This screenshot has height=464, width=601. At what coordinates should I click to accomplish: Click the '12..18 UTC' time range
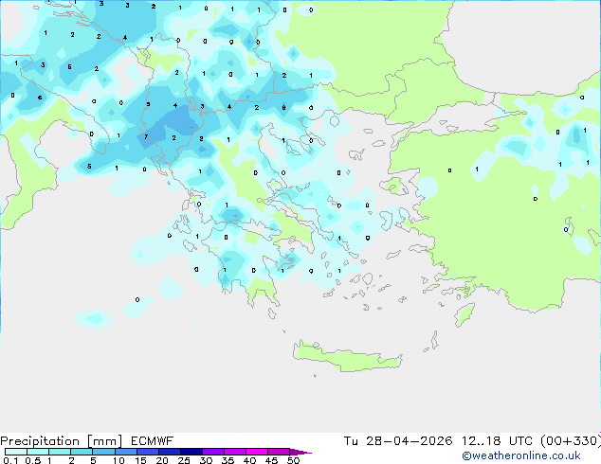(497, 441)
